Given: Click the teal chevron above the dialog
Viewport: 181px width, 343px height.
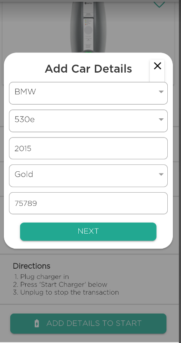Looking at the screenshot, I should (x=159, y=4).
